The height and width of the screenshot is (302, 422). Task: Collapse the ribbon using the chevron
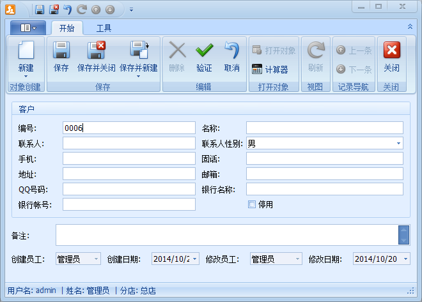point(410,27)
